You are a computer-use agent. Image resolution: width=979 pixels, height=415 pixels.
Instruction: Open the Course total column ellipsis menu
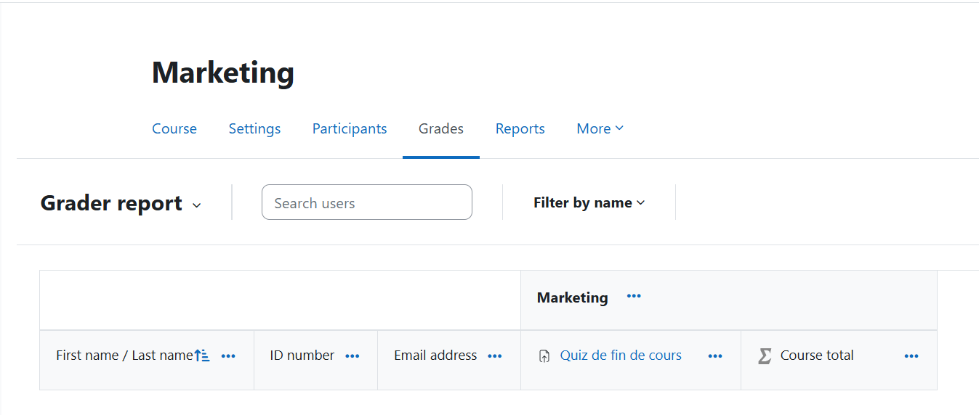click(911, 356)
